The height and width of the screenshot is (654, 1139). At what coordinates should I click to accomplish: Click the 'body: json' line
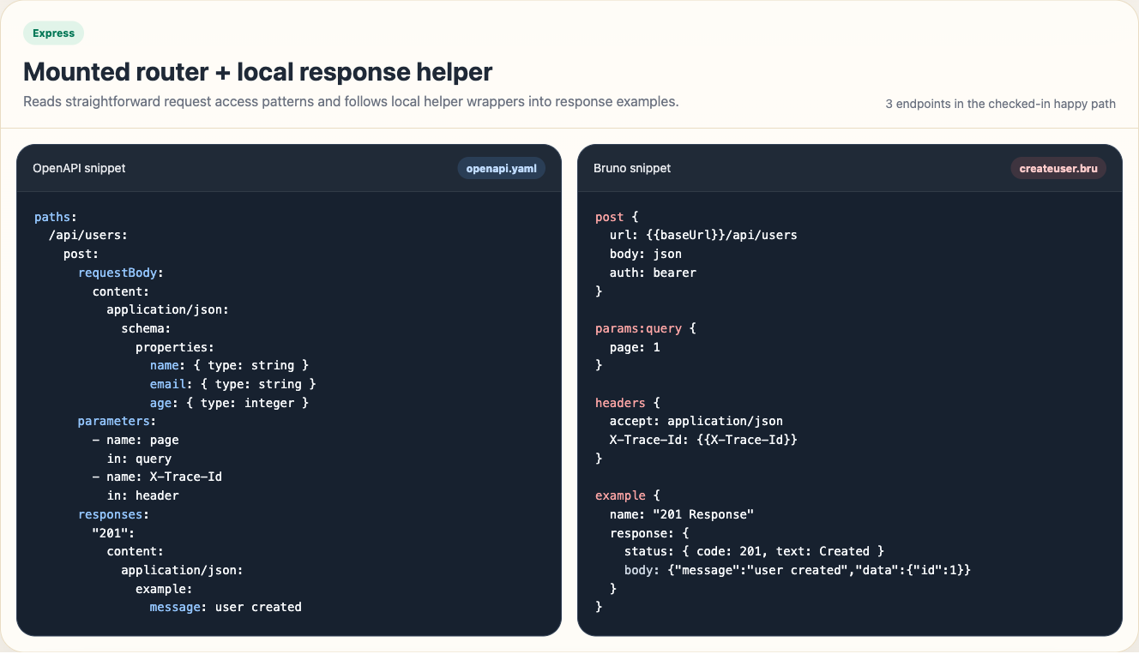(646, 254)
